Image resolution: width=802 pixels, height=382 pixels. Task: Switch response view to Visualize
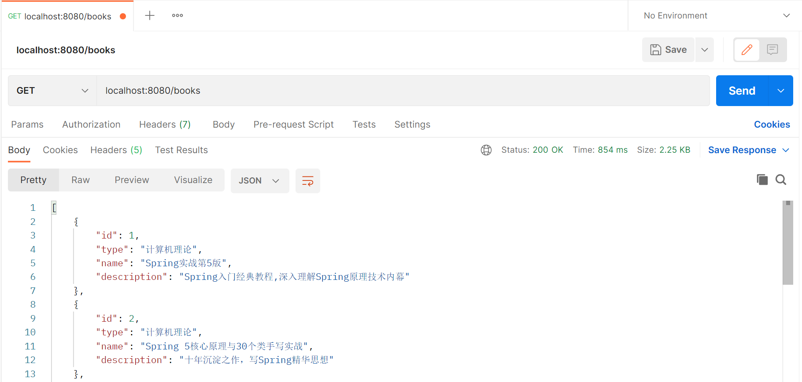click(193, 180)
